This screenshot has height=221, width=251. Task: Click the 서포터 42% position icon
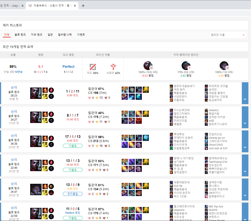tap(113, 67)
